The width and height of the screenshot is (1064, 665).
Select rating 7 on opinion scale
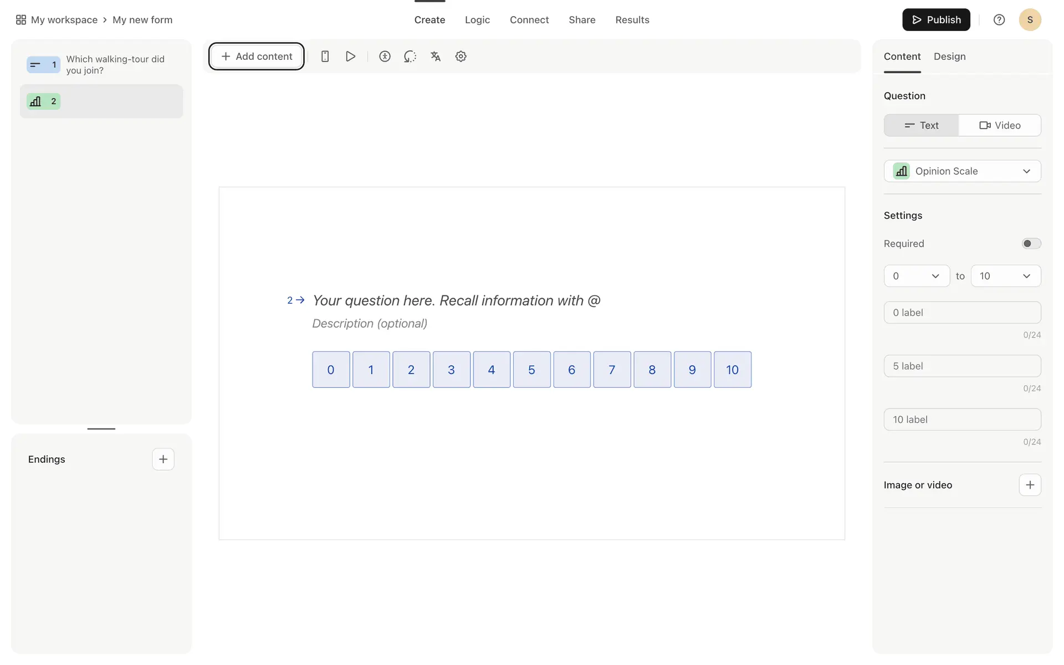[612, 370]
